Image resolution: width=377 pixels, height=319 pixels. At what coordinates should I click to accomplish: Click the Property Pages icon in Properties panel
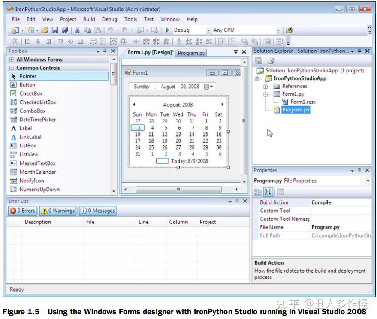(280, 192)
